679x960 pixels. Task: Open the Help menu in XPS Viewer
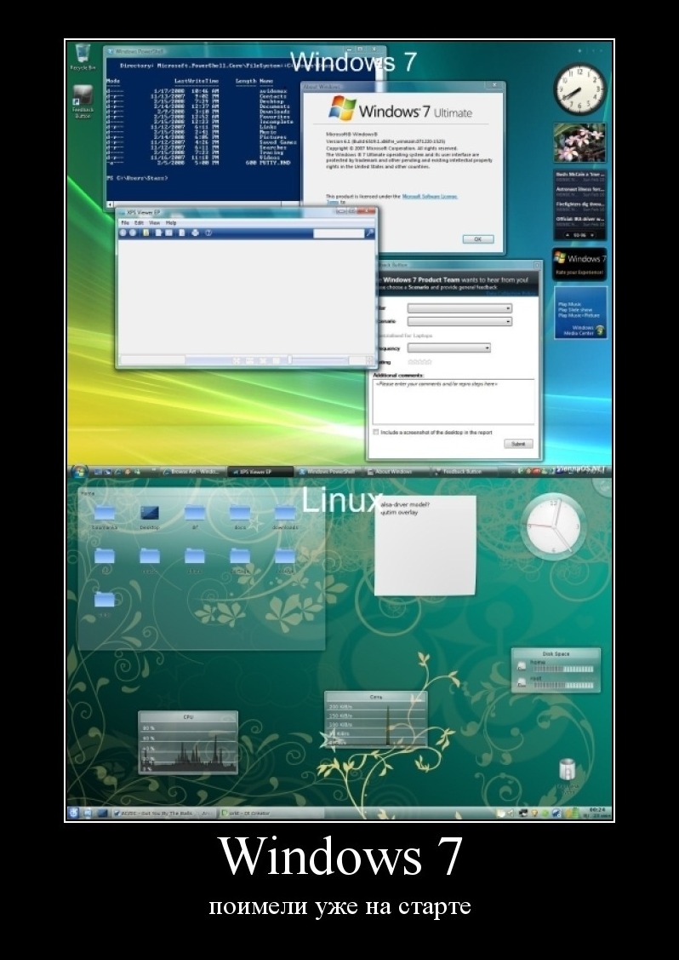coord(171,223)
